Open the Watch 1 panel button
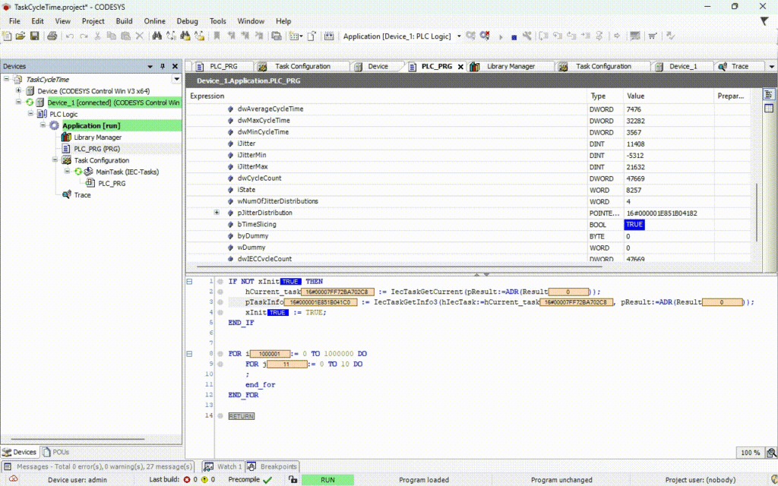Viewport: 778px width, 486px height. pos(223,467)
